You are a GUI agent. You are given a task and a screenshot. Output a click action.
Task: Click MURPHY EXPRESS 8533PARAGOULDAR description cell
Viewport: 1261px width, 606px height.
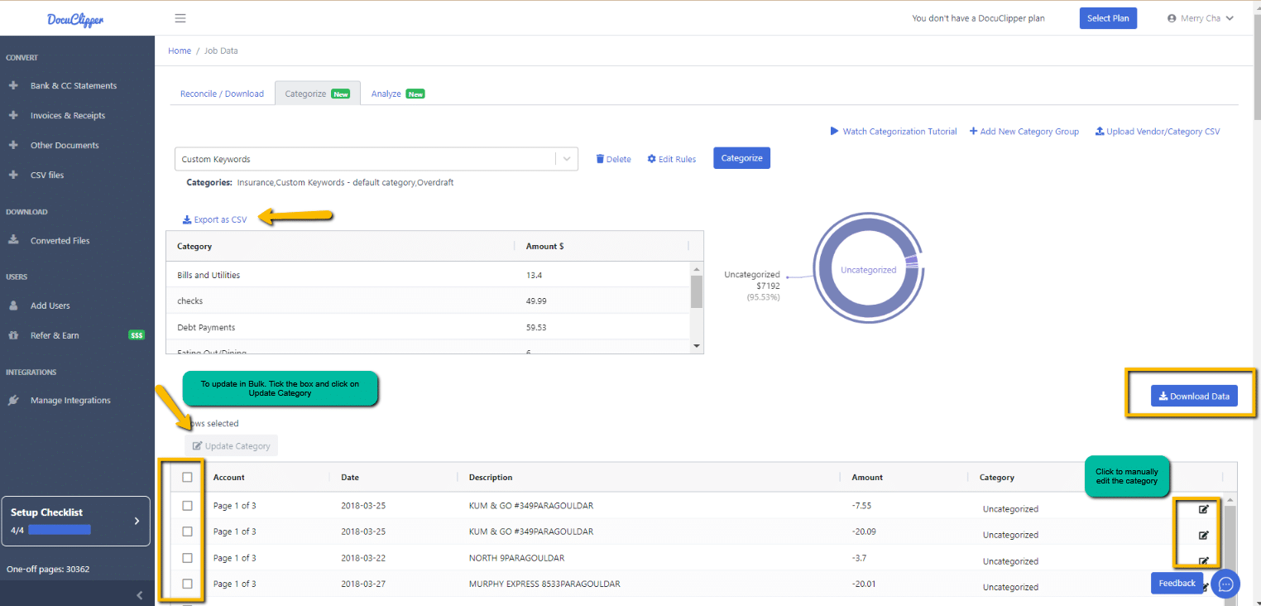[544, 584]
